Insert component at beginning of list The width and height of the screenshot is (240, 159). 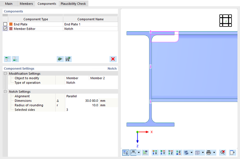pyautogui.click(x=7, y=59)
